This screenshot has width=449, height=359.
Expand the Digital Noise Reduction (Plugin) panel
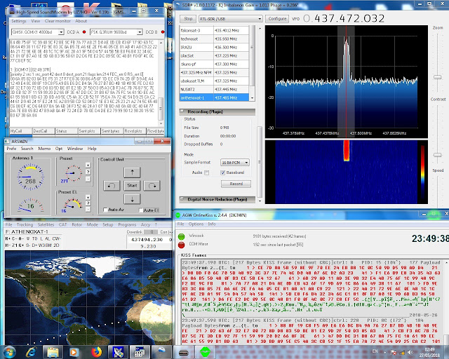[x=182, y=199]
